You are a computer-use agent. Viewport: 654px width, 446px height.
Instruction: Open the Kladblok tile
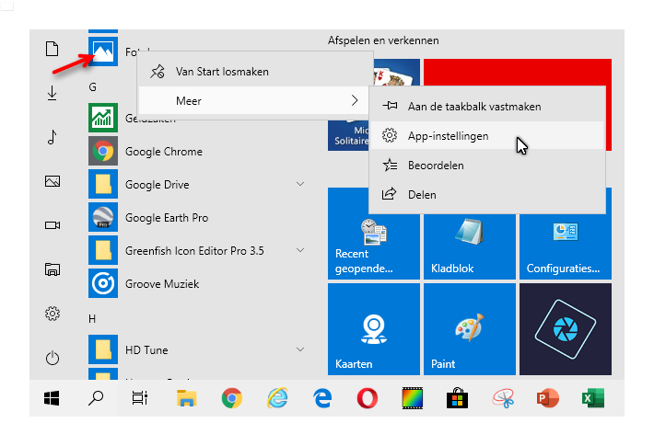point(468,236)
